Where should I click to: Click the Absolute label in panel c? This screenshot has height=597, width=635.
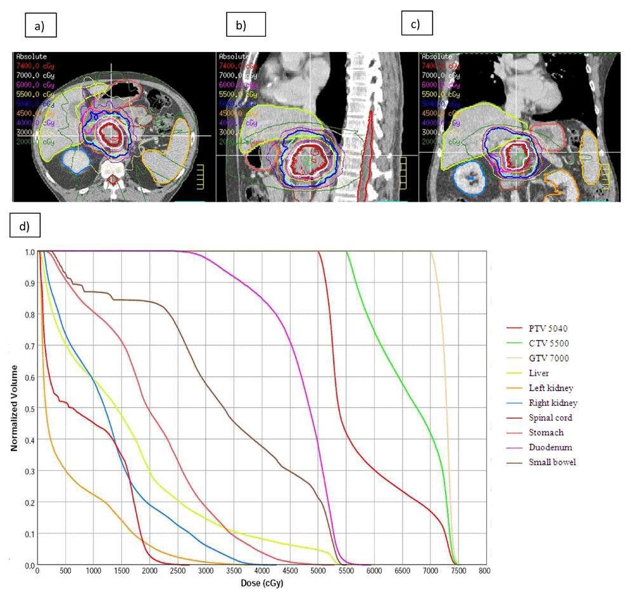click(x=437, y=56)
